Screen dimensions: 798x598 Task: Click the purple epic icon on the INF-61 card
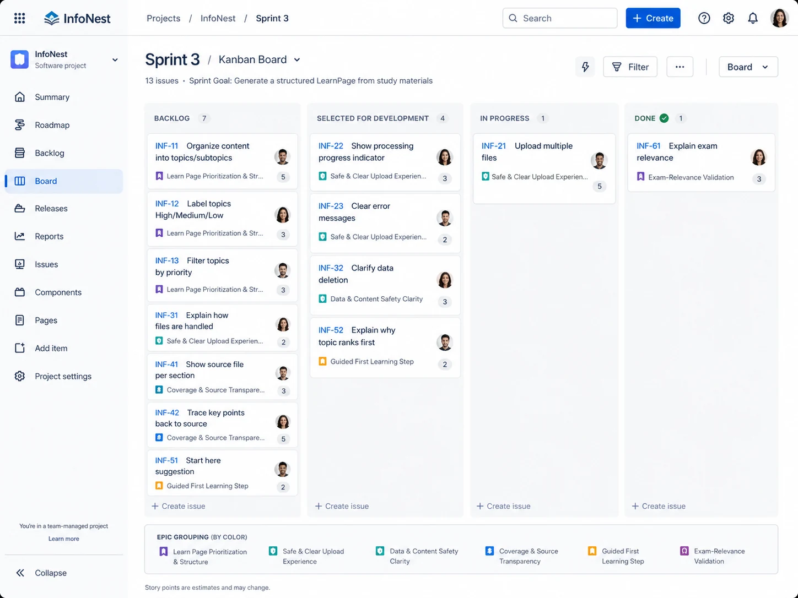coord(641,177)
